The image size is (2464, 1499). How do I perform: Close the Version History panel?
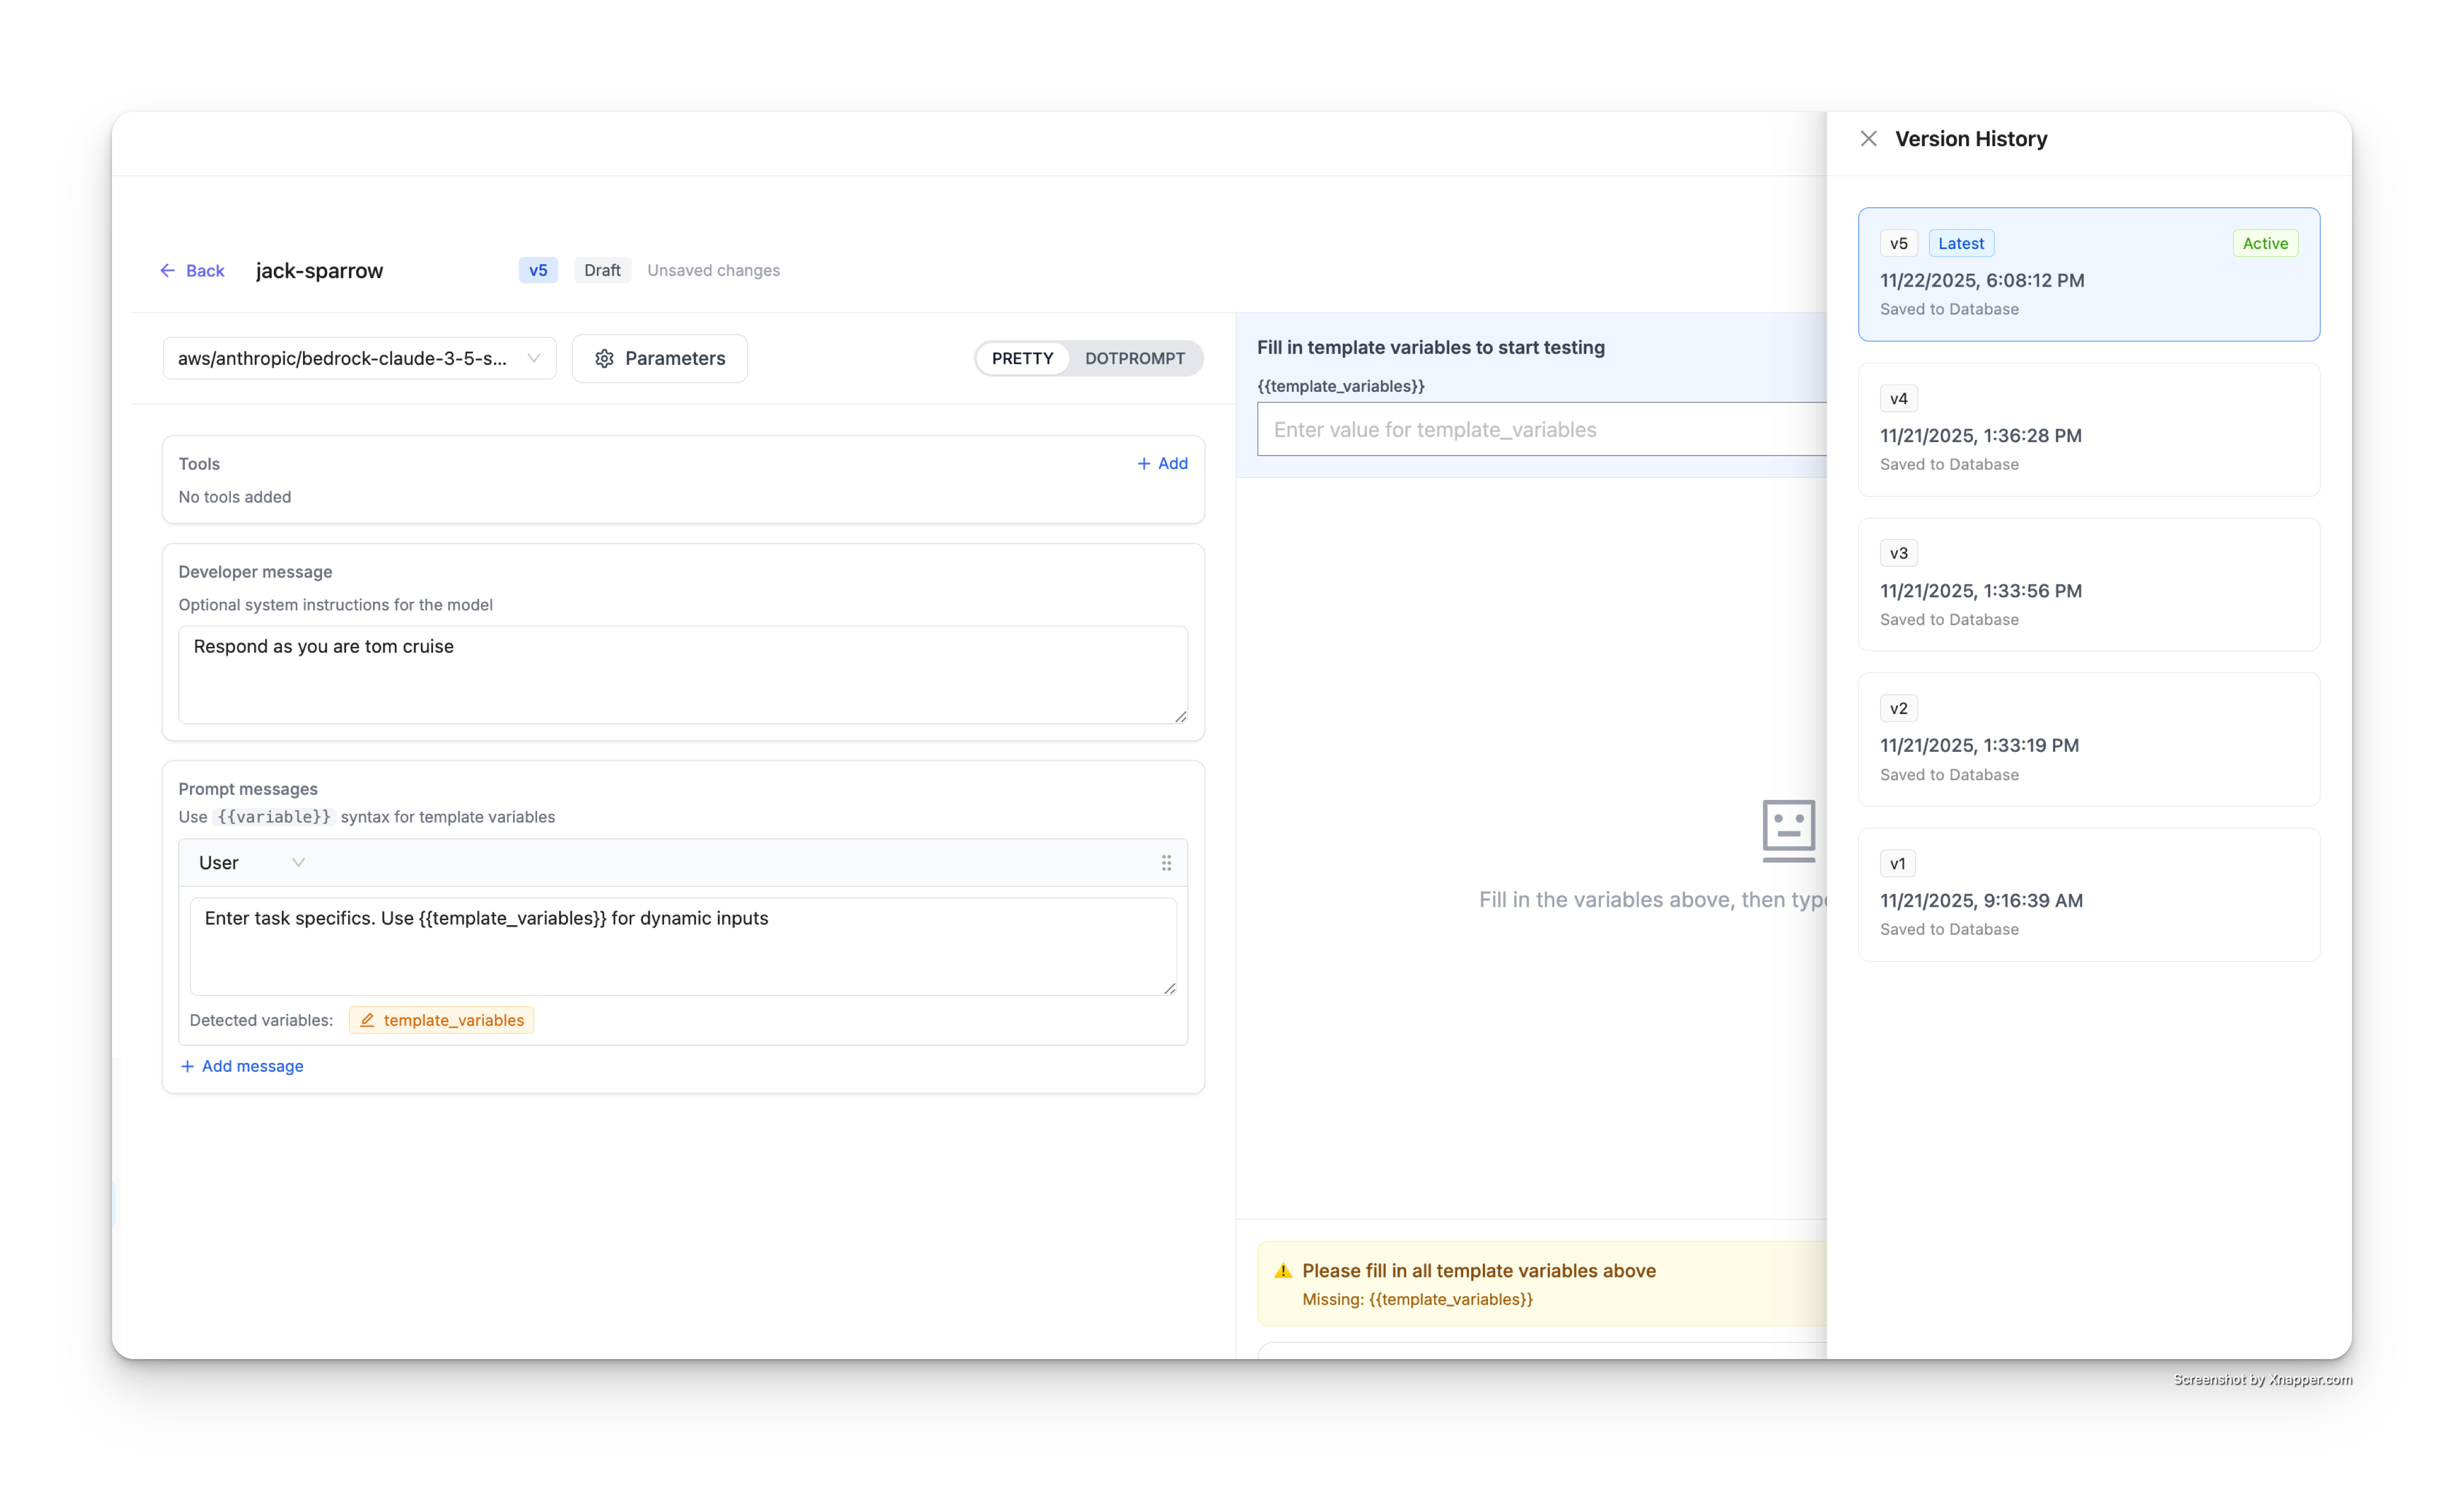click(x=1868, y=139)
